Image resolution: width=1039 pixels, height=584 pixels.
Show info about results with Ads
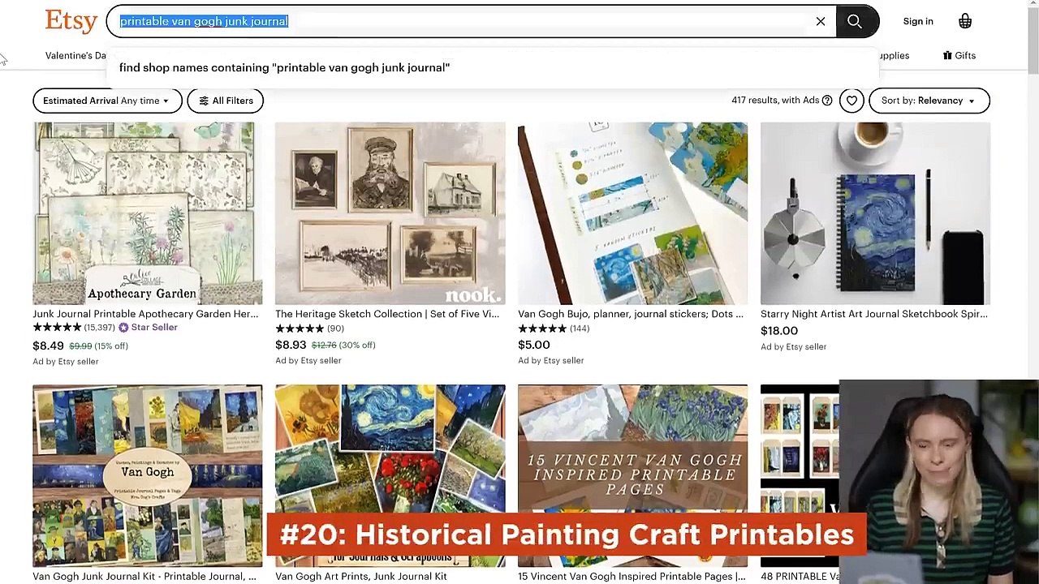[x=827, y=101]
